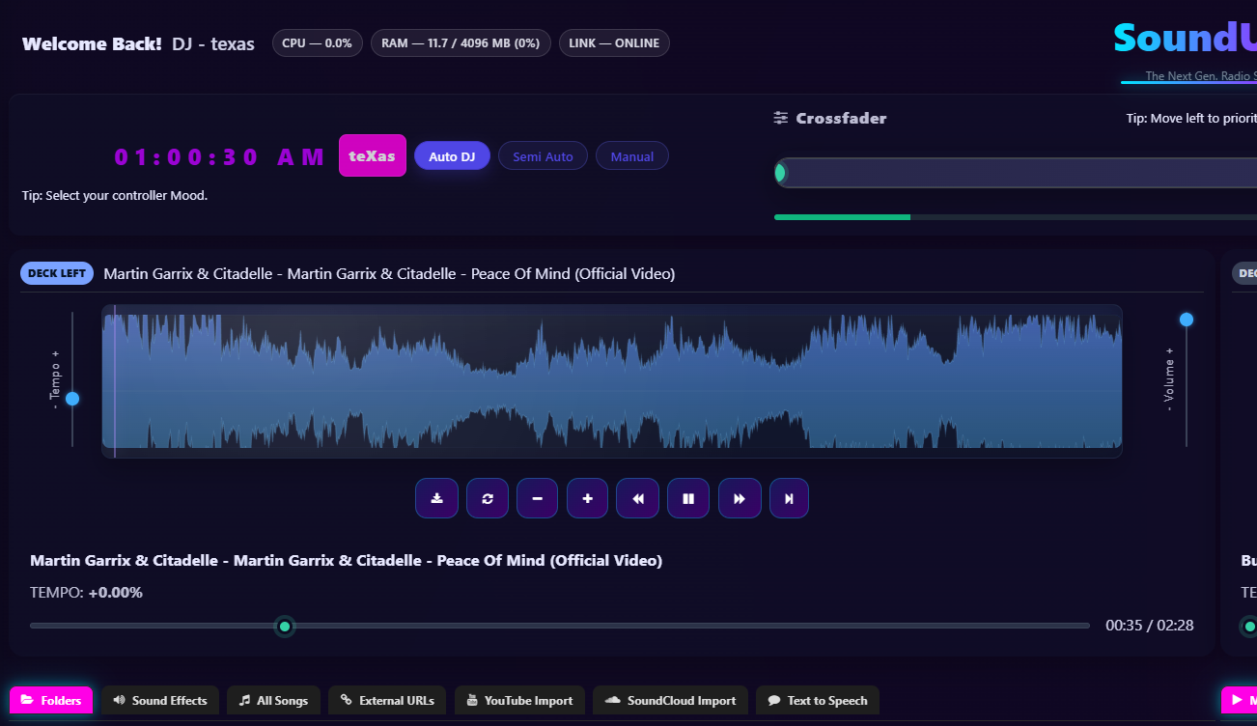Click the sync/refresh icon on Deck Left

488,498
